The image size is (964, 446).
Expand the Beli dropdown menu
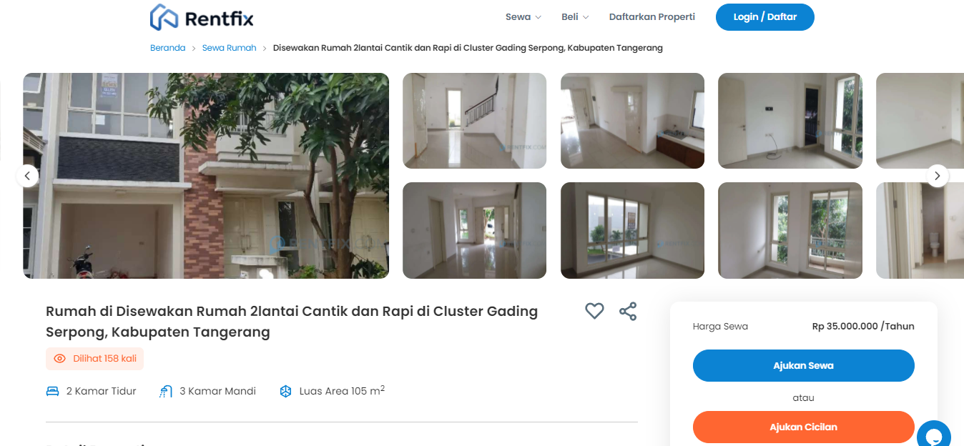click(575, 16)
